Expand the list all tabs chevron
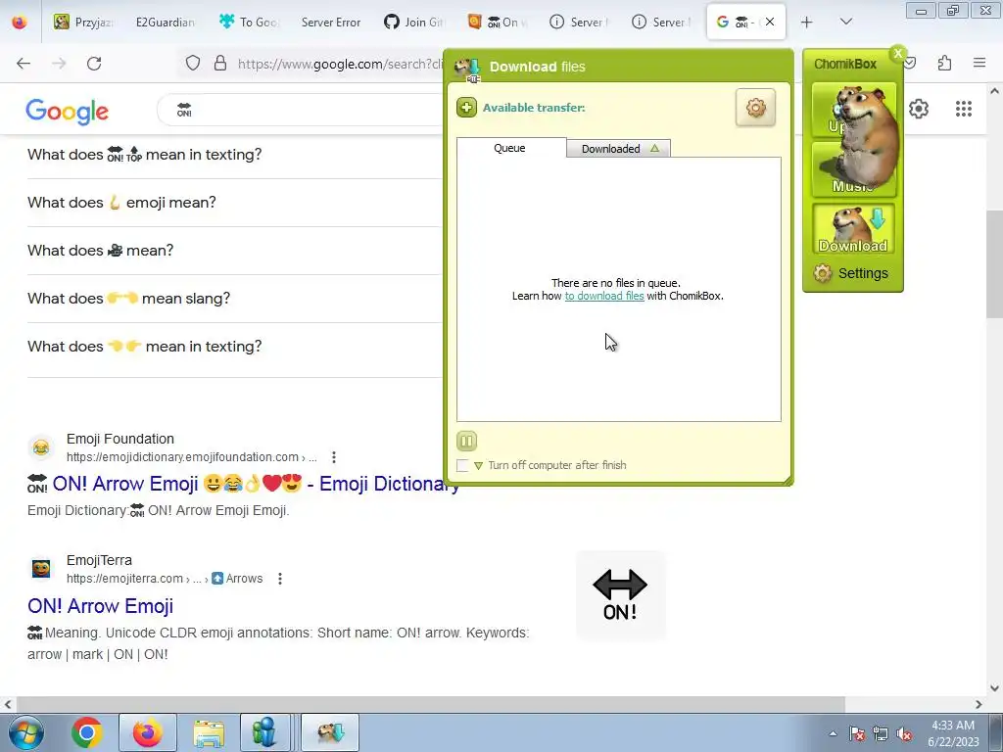 click(x=846, y=22)
